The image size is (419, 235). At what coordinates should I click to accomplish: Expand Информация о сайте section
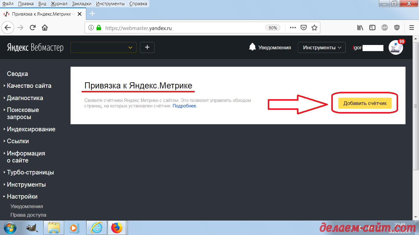tap(26, 157)
